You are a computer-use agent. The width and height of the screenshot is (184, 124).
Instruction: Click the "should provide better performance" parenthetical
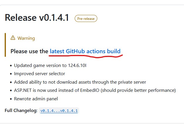pyautogui.click(x=138, y=90)
